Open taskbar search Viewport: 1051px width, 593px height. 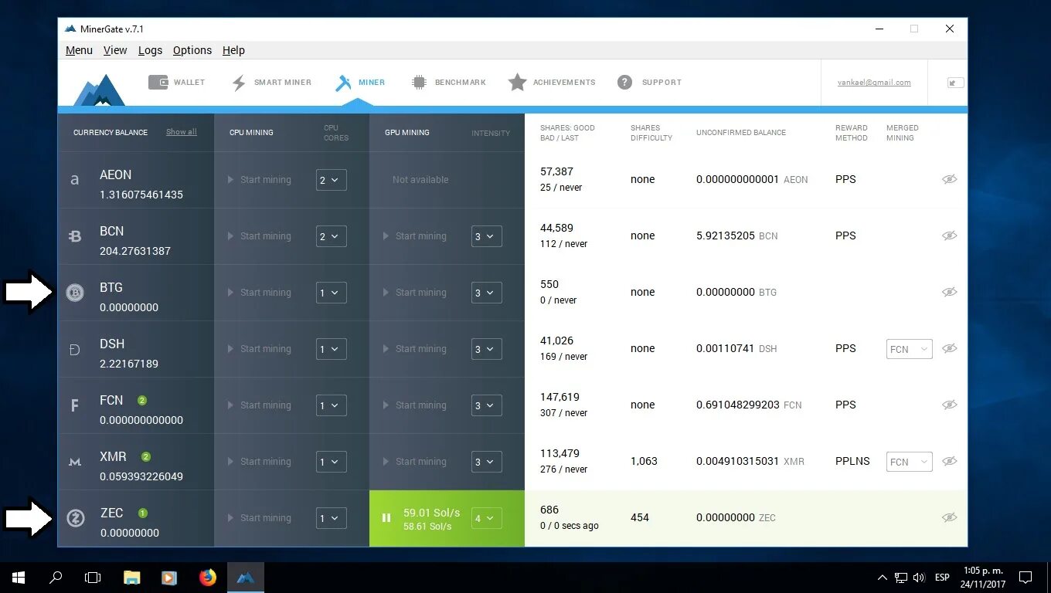click(56, 578)
